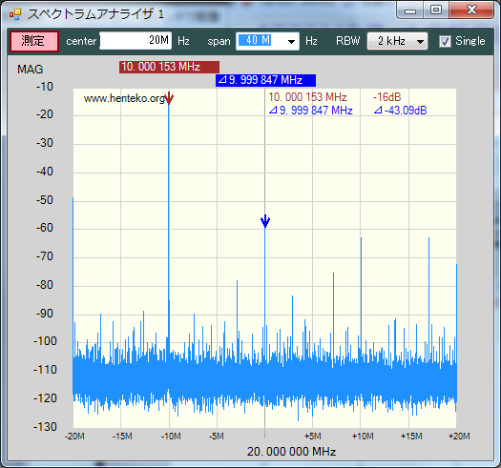Viewport: 501px width, 468px height.
Task: Click the blue delta marker arrow
Action: (x=265, y=221)
